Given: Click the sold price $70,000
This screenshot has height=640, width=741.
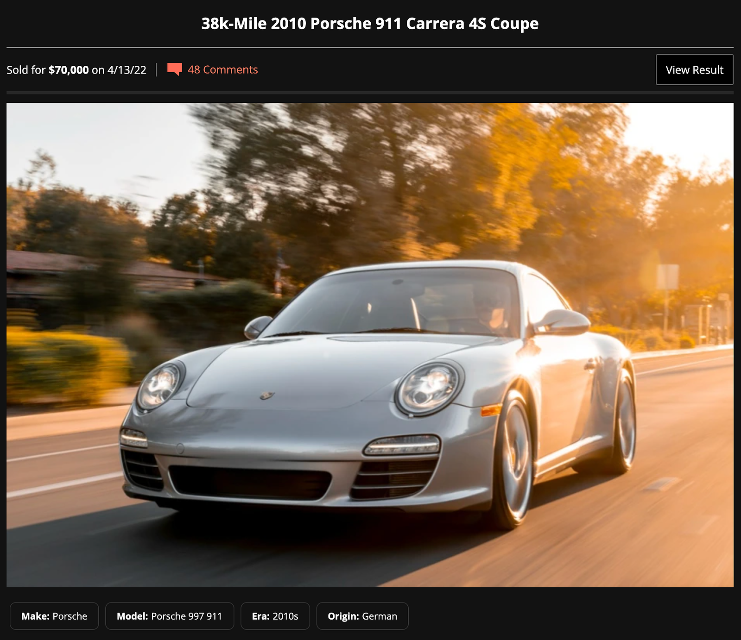Looking at the screenshot, I should [x=69, y=70].
